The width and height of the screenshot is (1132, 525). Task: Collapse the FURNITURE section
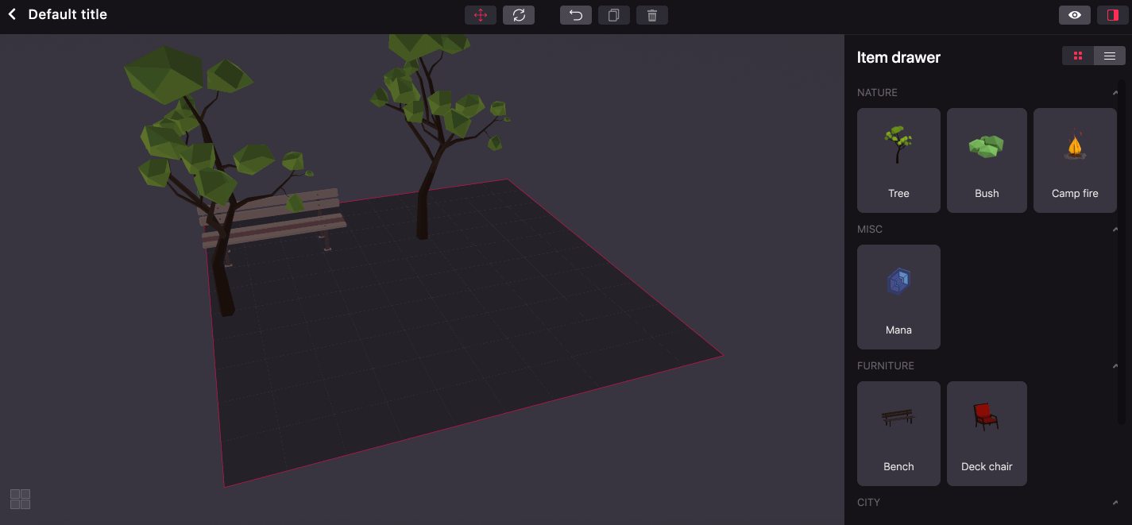pos(1115,366)
